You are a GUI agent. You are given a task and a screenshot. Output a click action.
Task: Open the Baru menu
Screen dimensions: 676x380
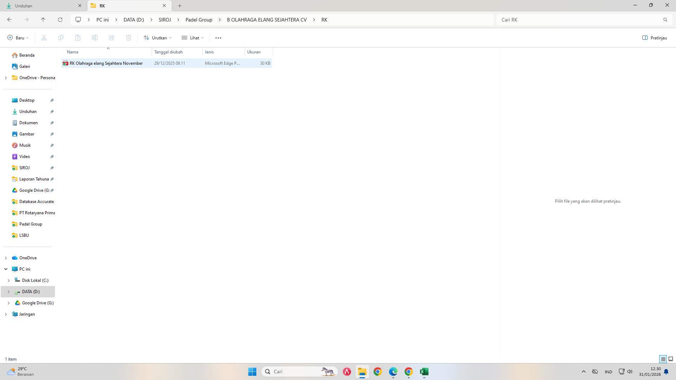(17, 38)
